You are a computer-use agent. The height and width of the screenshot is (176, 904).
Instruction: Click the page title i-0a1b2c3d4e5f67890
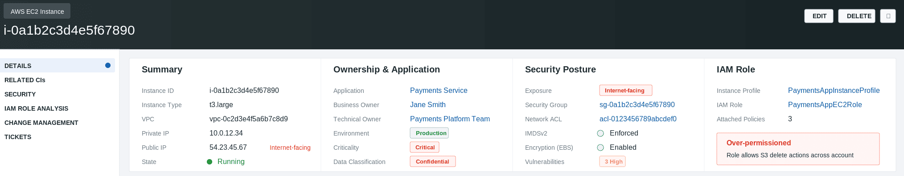(x=69, y=30)
